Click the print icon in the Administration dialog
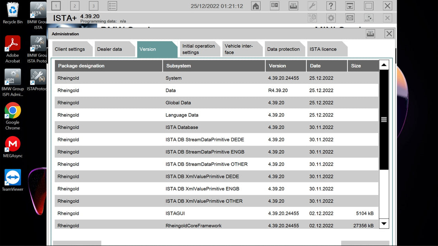This screenshot has height=246, width=438. [370, 34]
